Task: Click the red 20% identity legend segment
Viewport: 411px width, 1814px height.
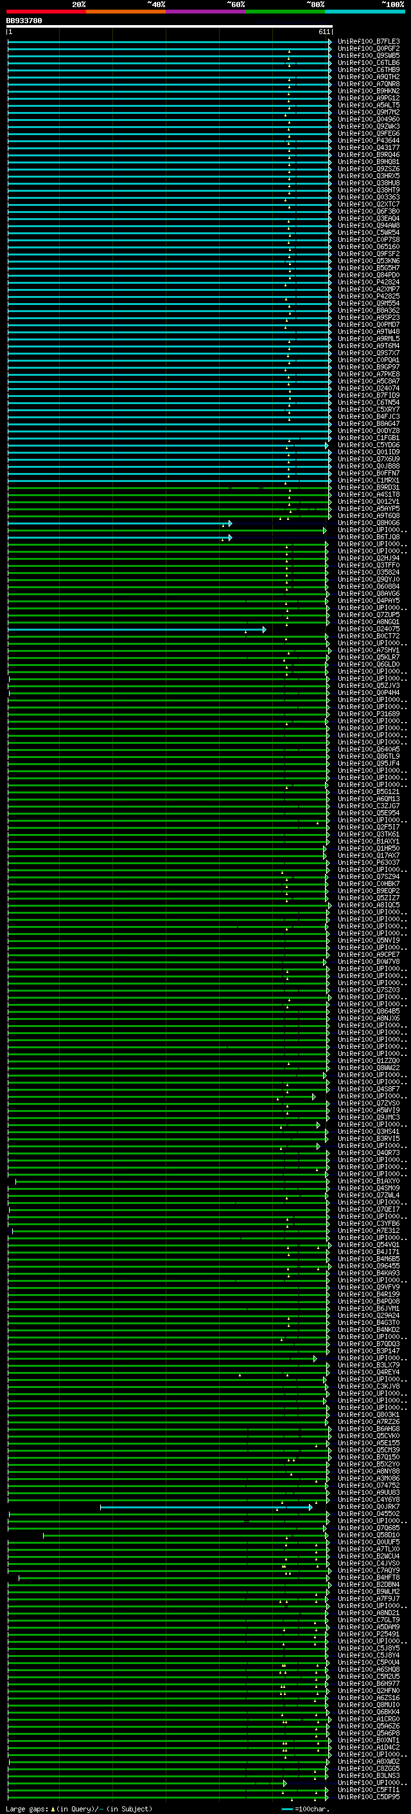Action: [46, 12]
